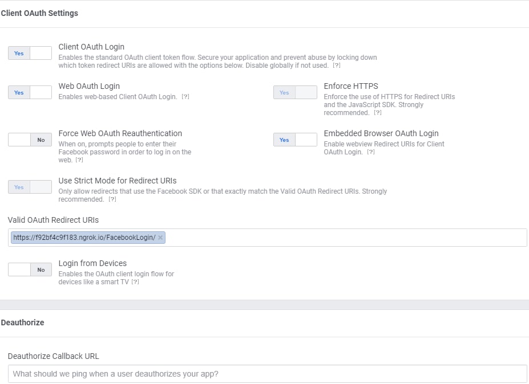Screen dimensions: 529x384
Task: Toggle the Enforce HTTPS switch
Action: 295,92
